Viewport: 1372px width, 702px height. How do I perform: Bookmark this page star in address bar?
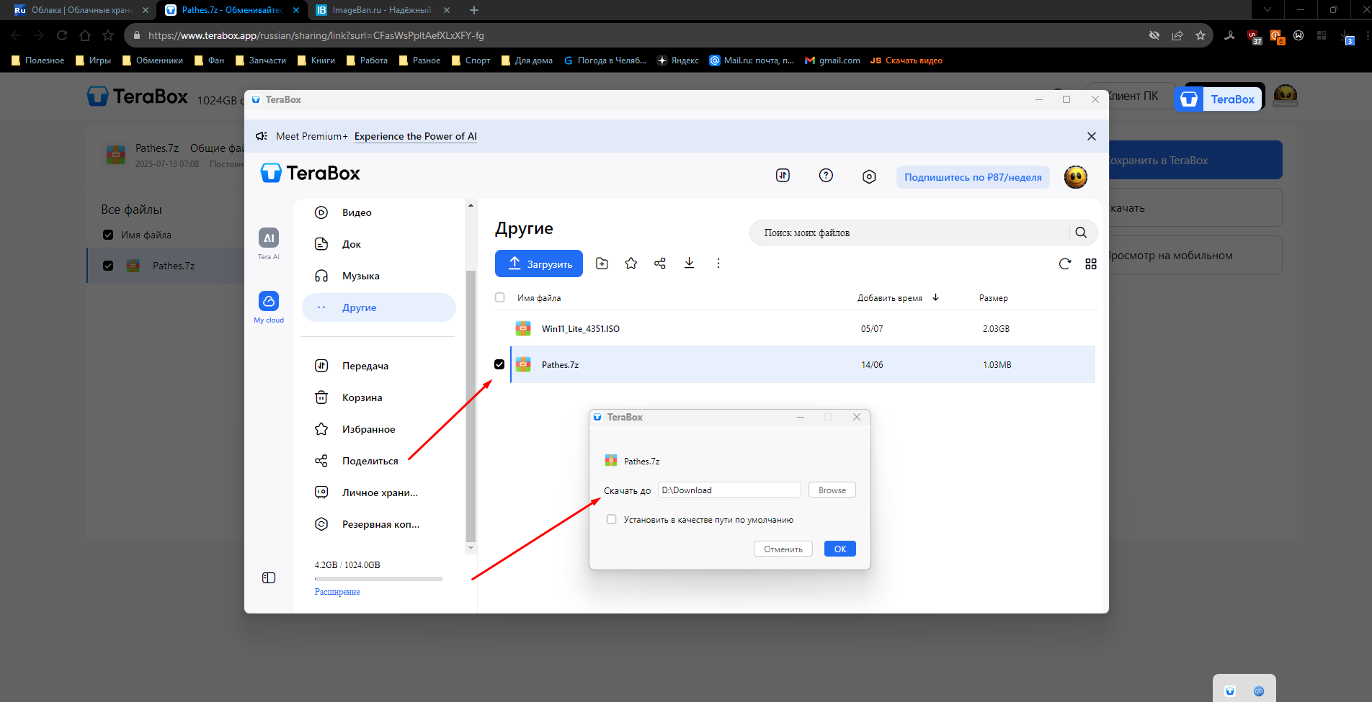tap(1200, 35)
